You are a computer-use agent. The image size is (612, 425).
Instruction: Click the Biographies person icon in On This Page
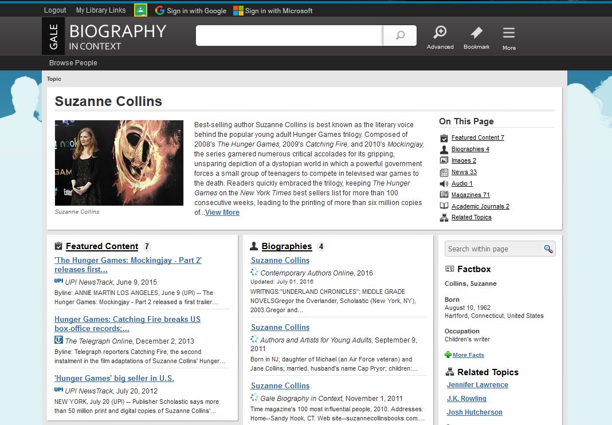(x=444, y=149)
